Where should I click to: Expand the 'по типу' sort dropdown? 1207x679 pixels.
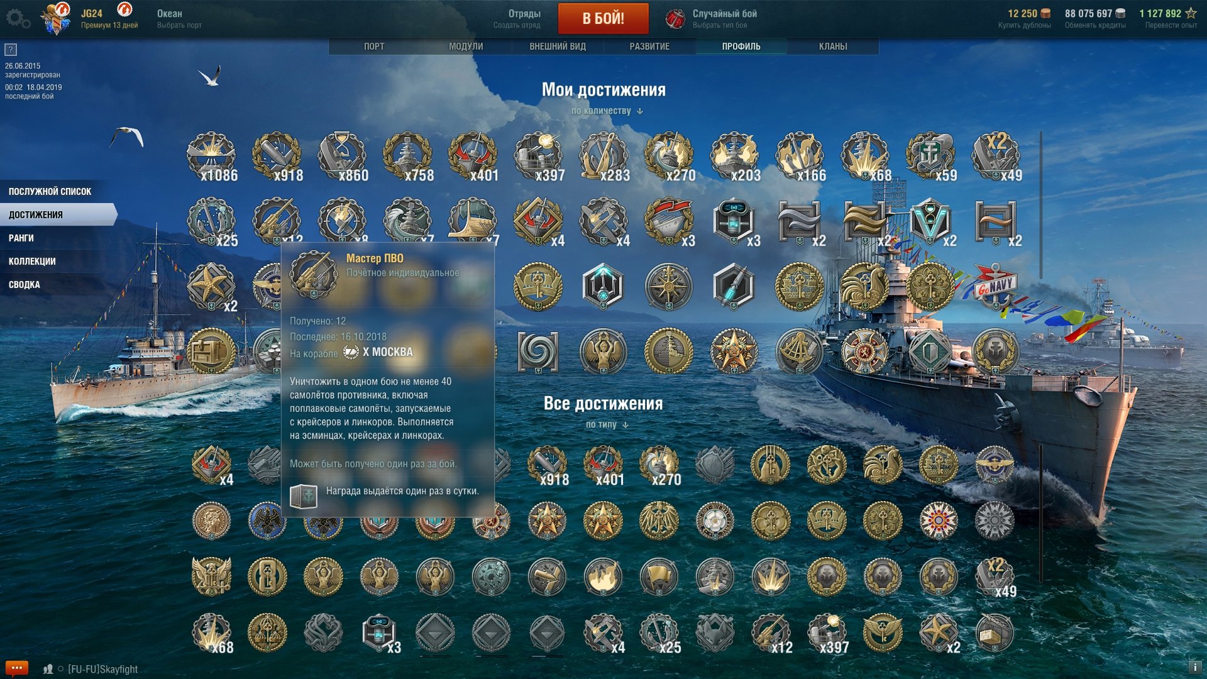607,424
